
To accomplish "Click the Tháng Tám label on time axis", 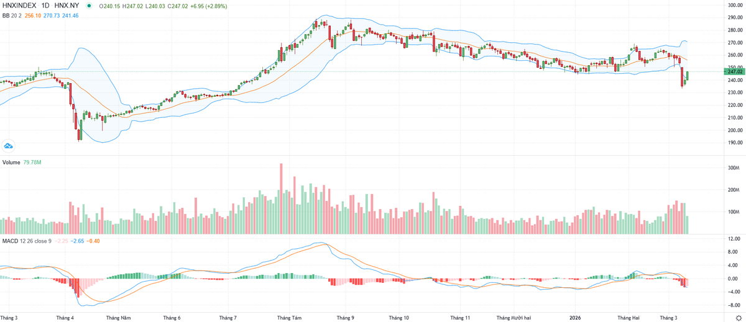I will point(289,317).
